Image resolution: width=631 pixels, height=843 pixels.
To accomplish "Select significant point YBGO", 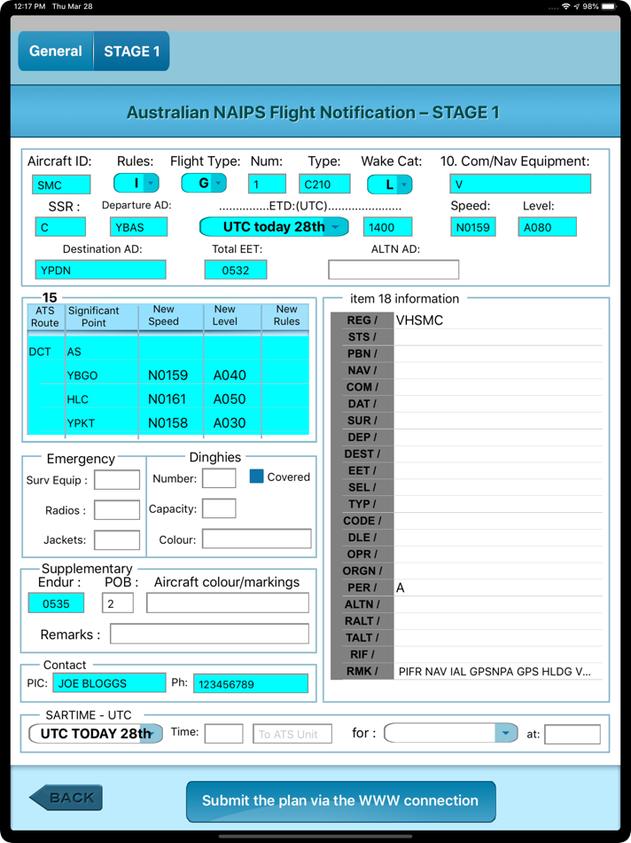I will tap(82, 375).
